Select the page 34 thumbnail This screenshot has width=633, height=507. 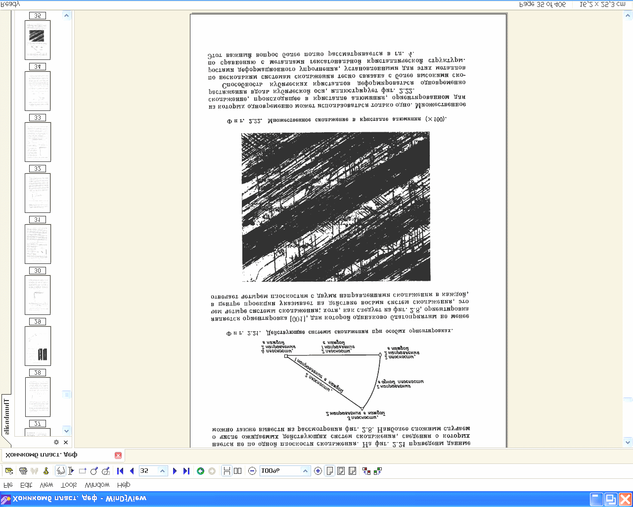[x=38, y=91]
